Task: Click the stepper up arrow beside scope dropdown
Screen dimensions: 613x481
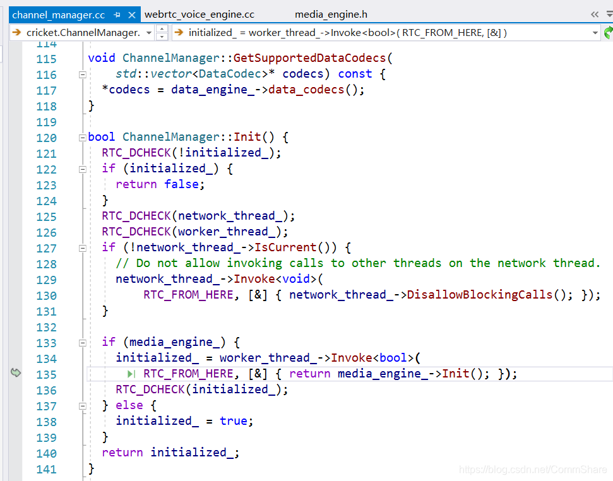Action: (162, 28)
